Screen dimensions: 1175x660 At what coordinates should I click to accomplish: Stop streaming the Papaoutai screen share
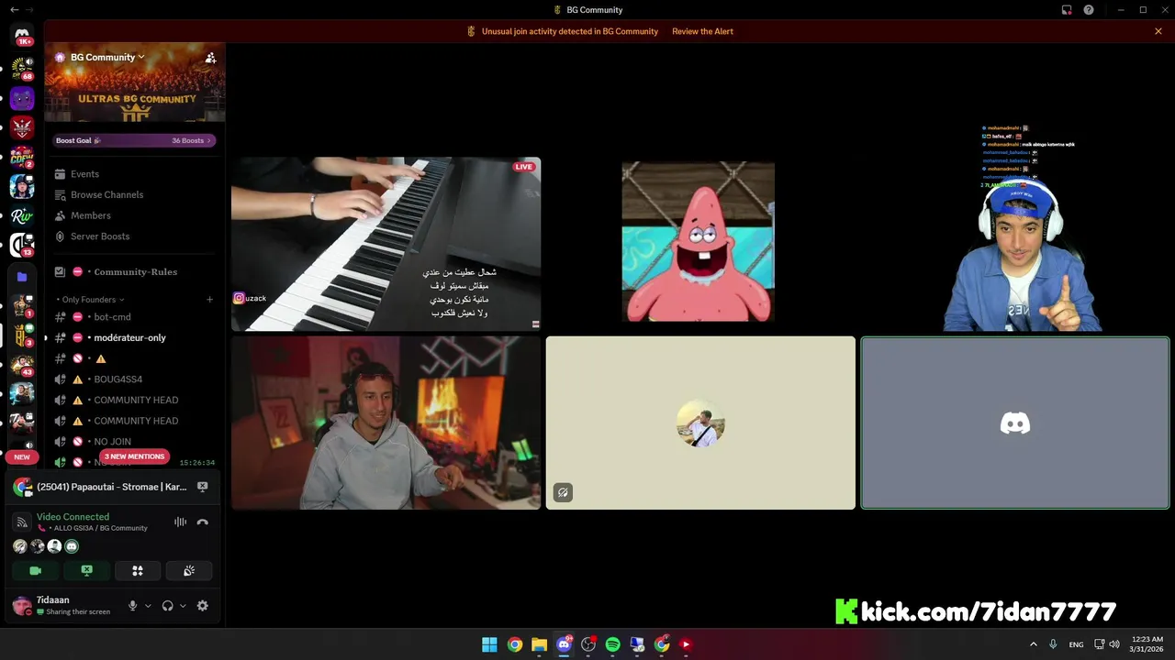pos(203,487)
